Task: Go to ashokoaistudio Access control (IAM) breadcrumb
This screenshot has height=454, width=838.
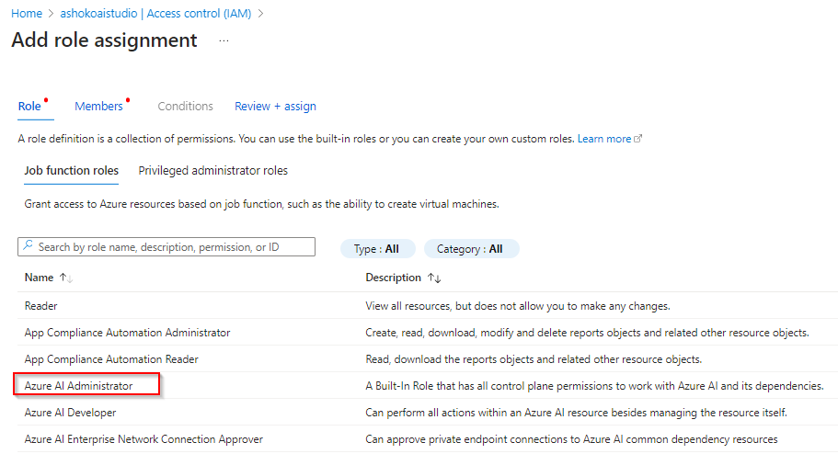Action: (155, 14)
